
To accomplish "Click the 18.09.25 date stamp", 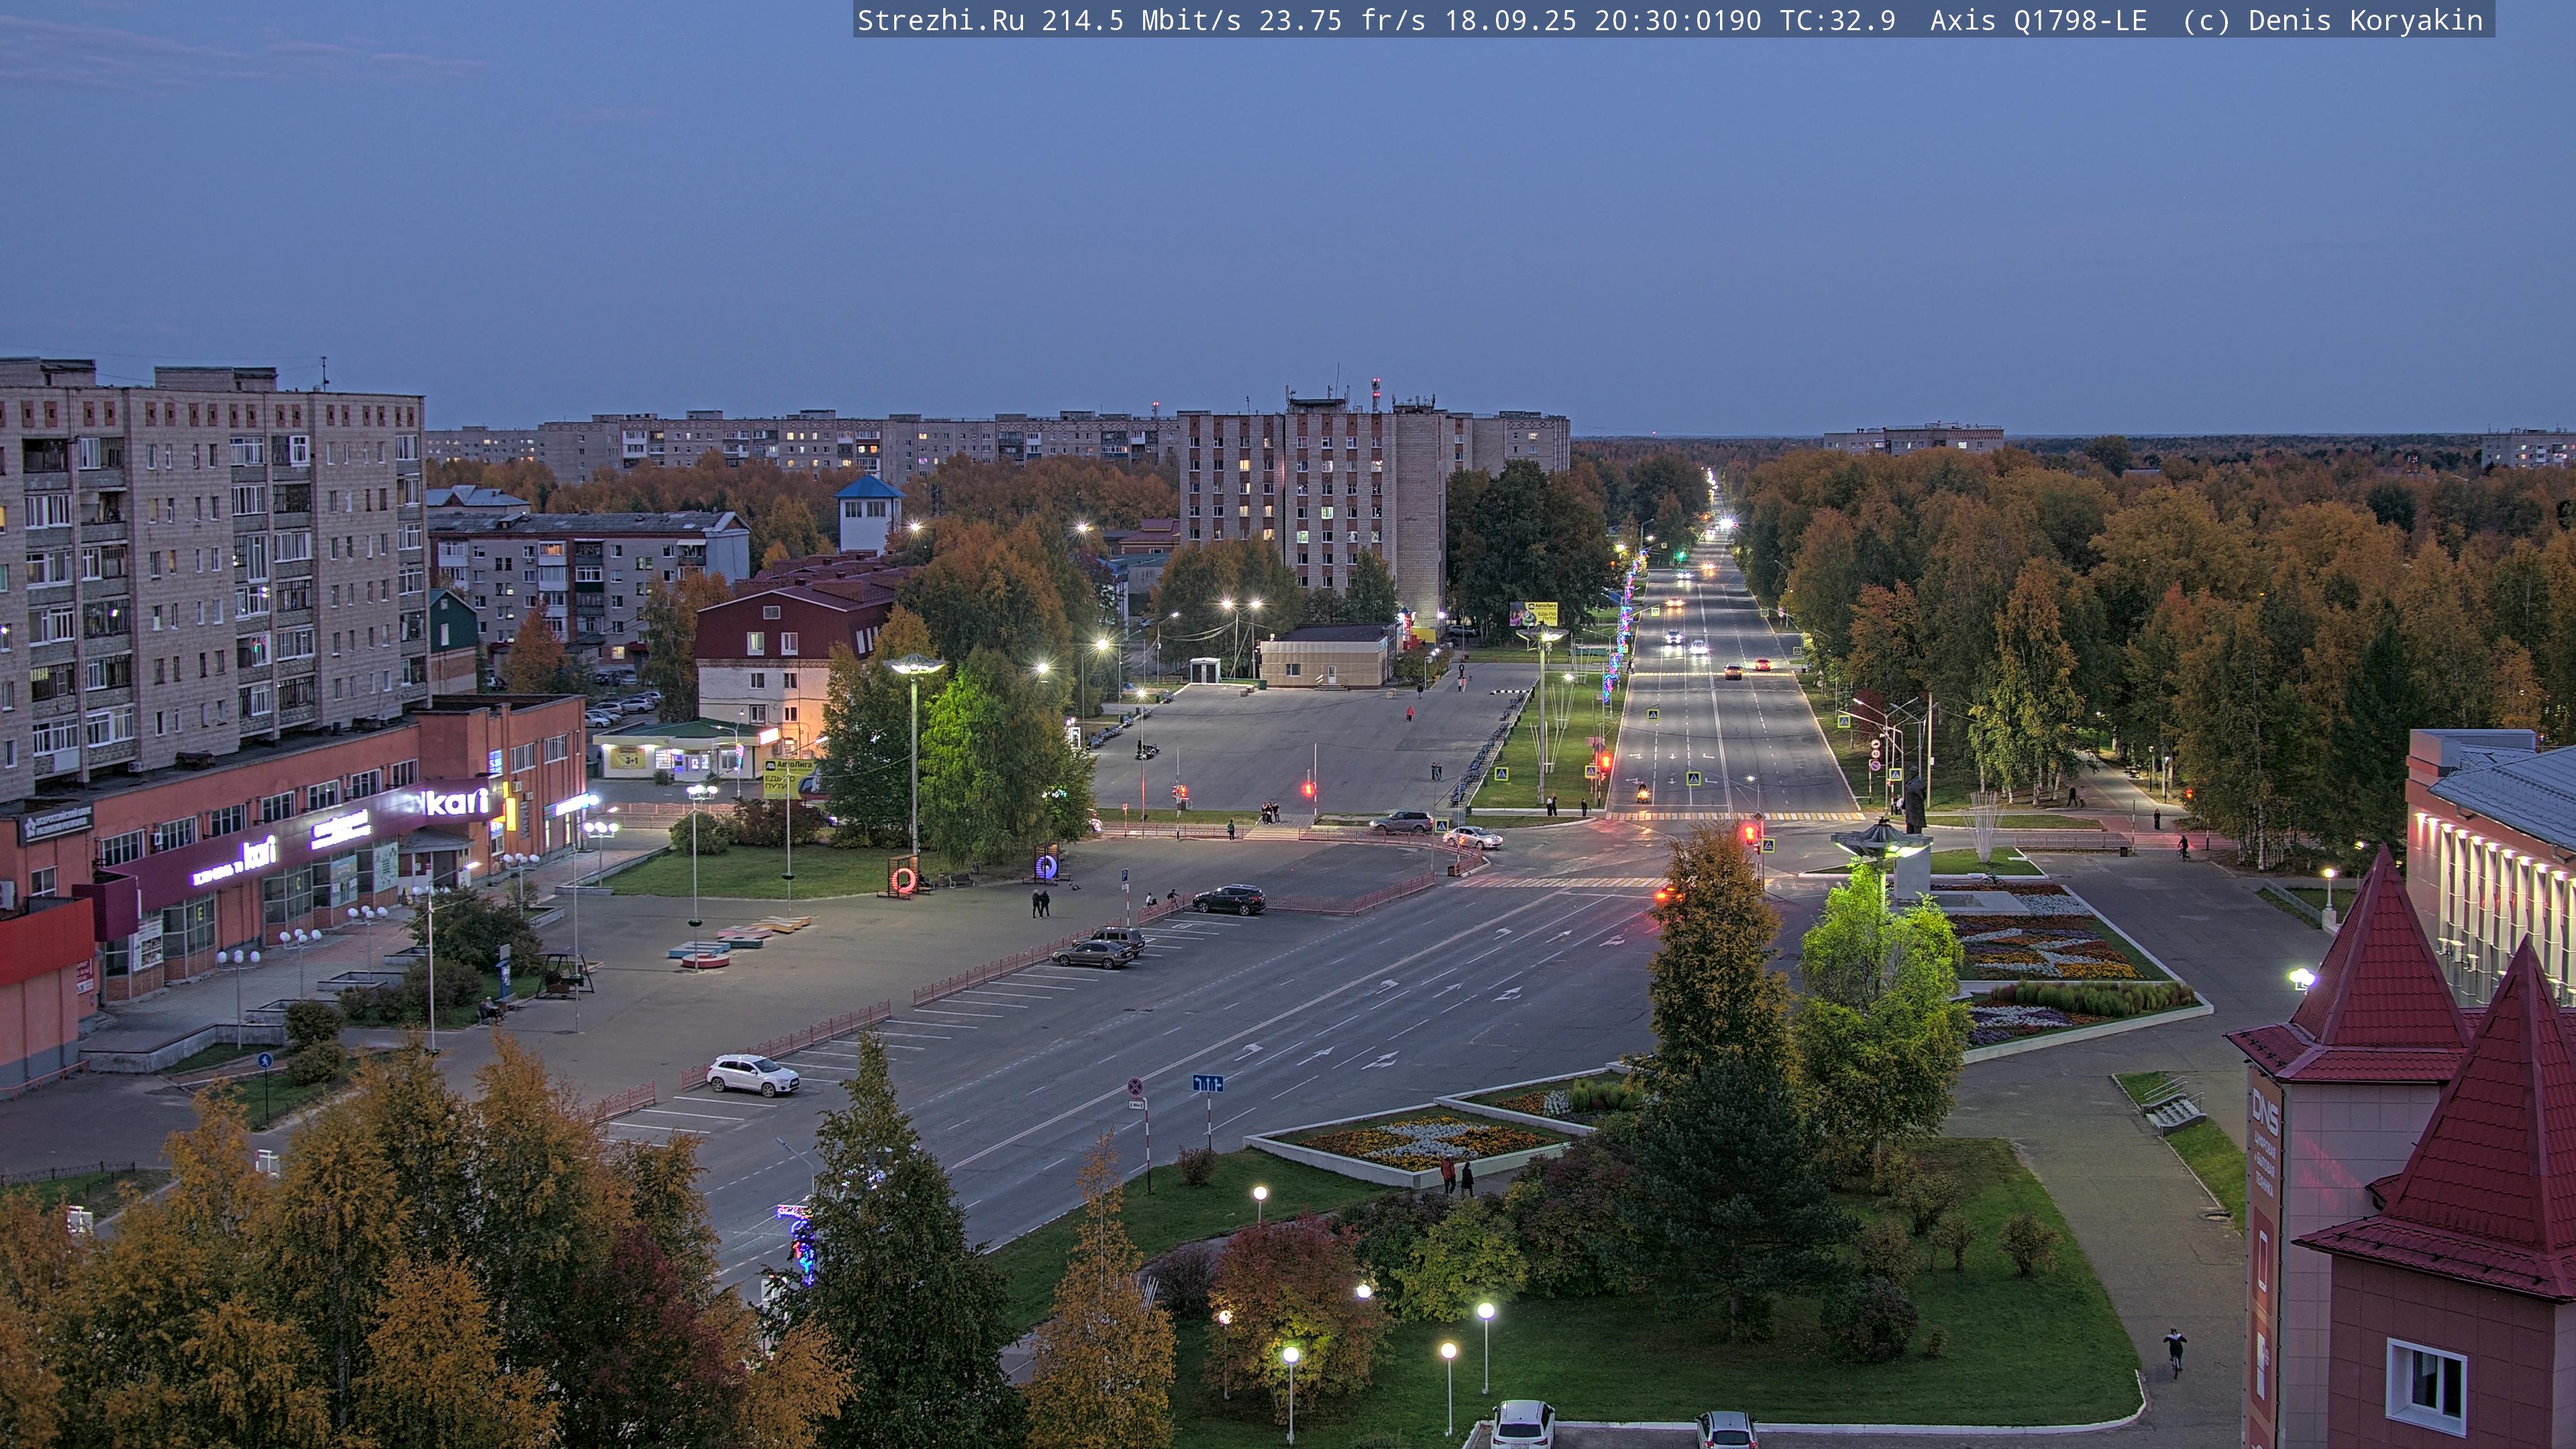I will [x=1510, y=20].
